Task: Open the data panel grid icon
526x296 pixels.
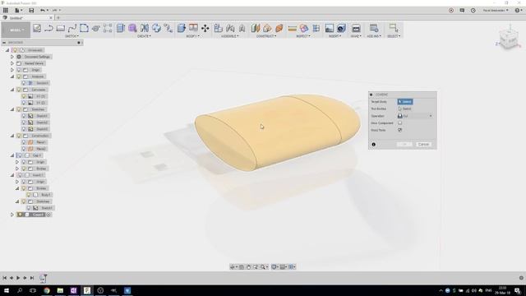Action: coord(6,11)
